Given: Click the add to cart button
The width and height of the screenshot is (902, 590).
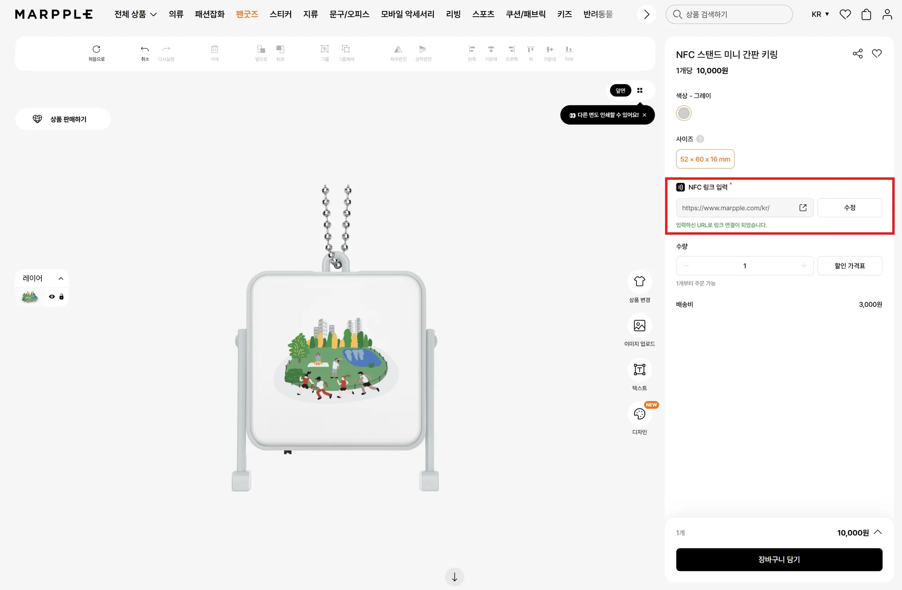Looking at the screenshot, I should pyautogui.click(x=779, y=560).
